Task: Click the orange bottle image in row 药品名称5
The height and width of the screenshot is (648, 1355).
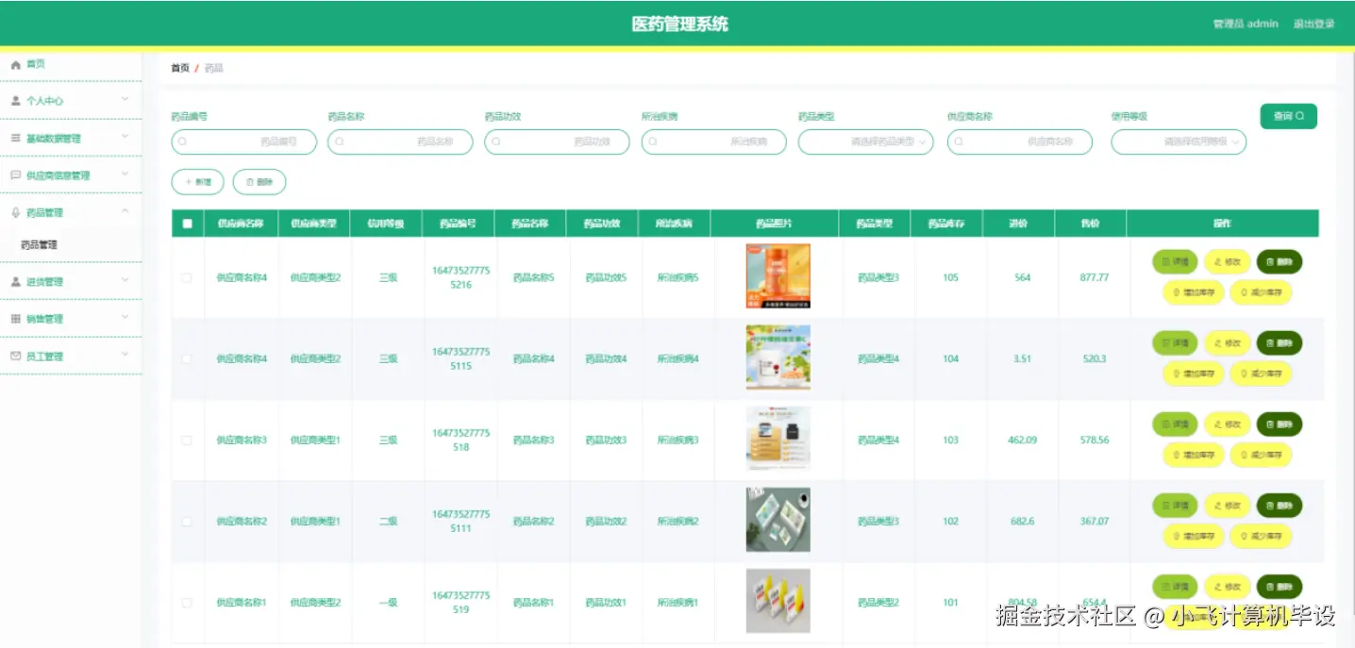Action: tap(778, 276)
